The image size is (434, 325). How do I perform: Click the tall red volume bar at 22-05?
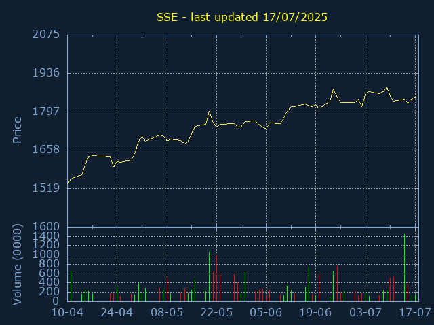coord(217,278)
